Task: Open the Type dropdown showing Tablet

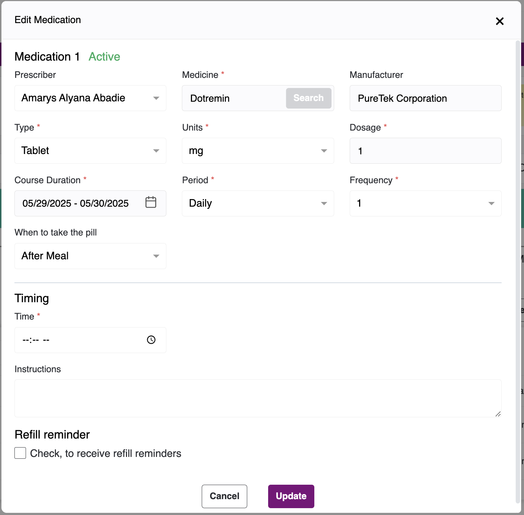Action: (90, 151)
